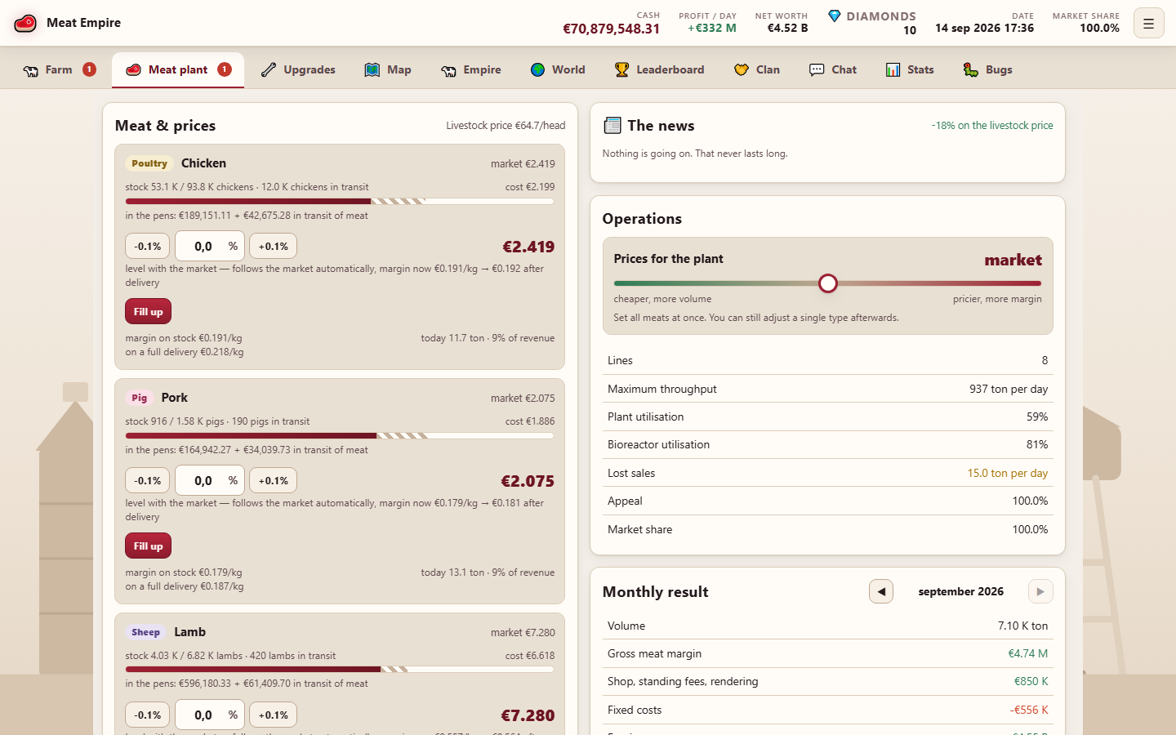This screenshot has width=1176, height=735.
Task: Click the Pig category tag
Action: [140, 398]
